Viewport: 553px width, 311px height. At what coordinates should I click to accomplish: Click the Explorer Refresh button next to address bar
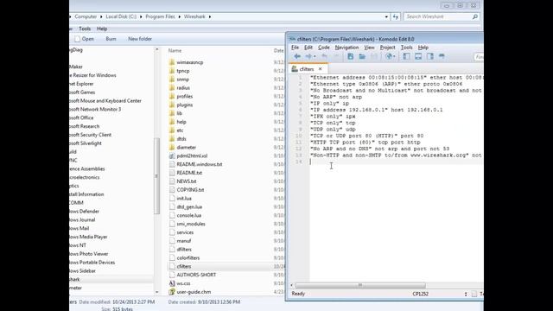[x=396, y=16]
